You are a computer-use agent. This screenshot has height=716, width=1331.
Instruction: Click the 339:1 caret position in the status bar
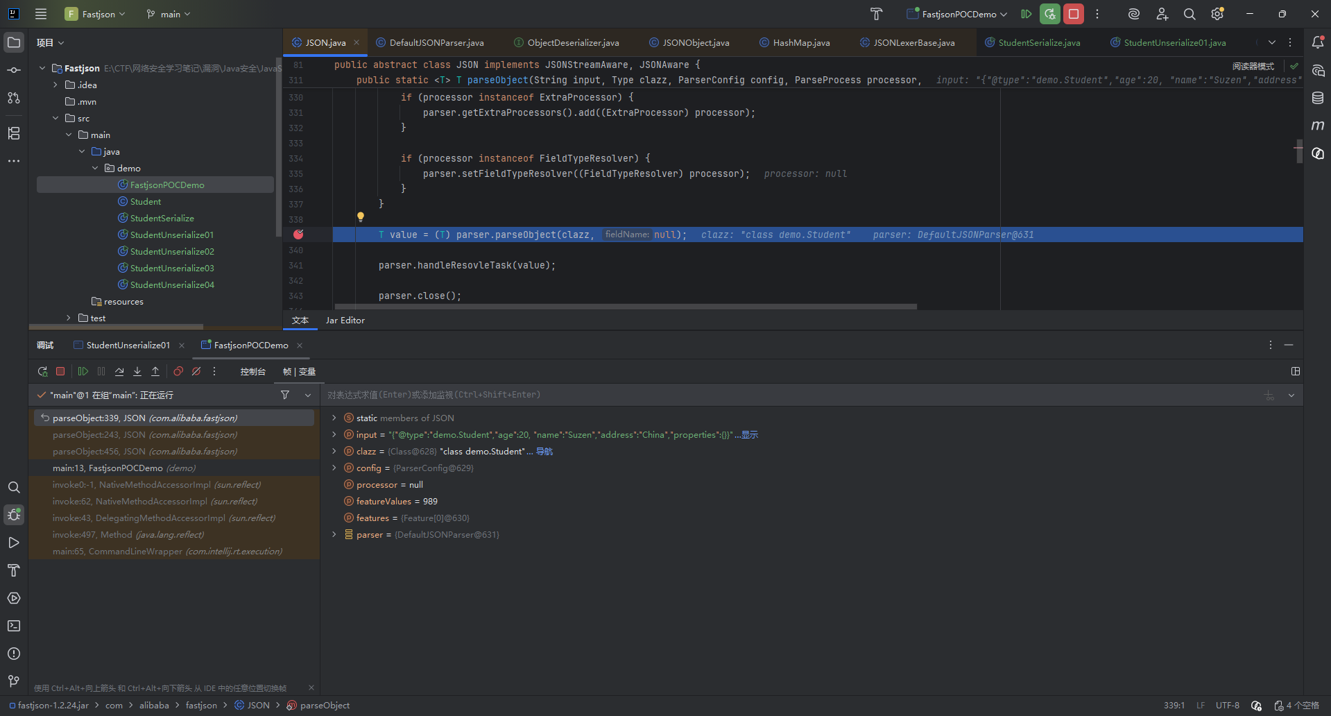[1174, 706]
